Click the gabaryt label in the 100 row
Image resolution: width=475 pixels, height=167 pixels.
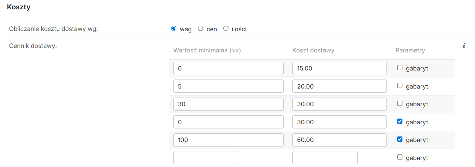click(x=417, y=140)
